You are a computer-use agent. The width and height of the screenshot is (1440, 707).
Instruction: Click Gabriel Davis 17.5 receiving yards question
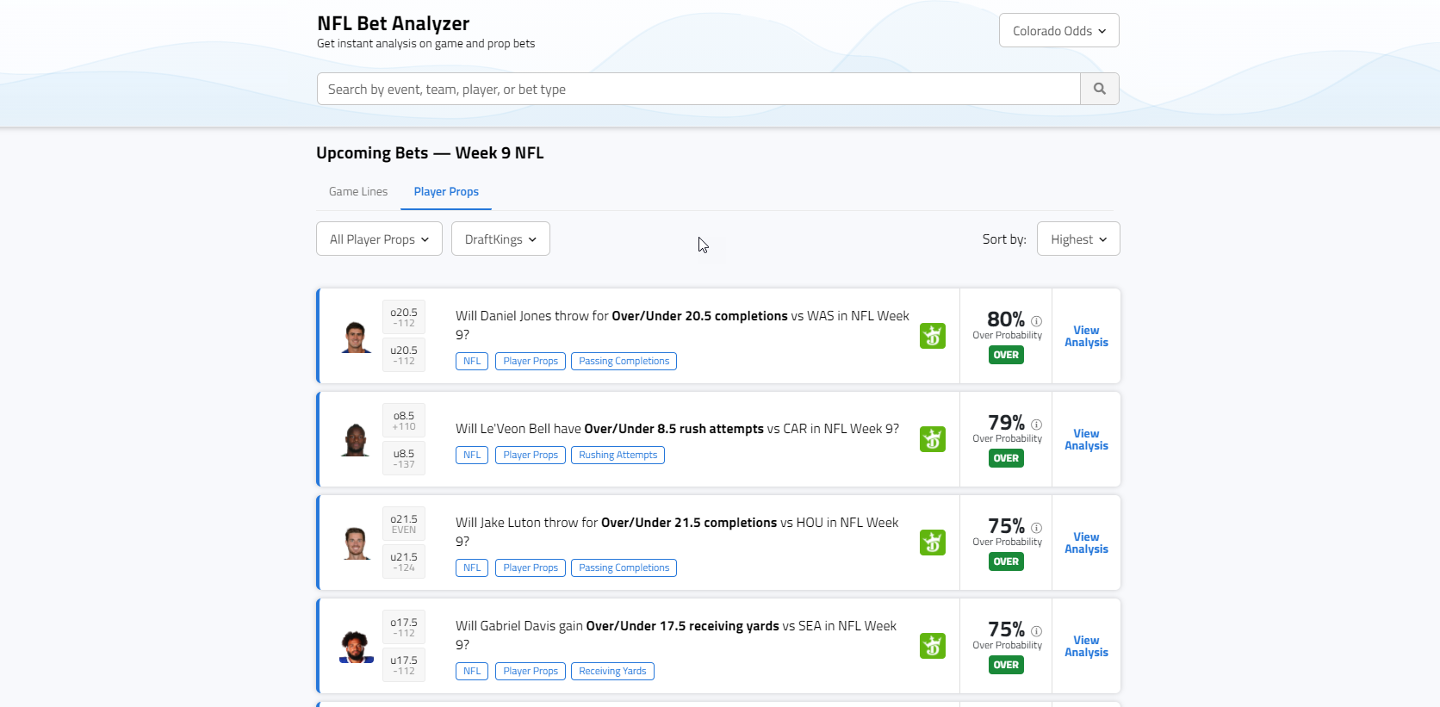click(x=676, y=636)
